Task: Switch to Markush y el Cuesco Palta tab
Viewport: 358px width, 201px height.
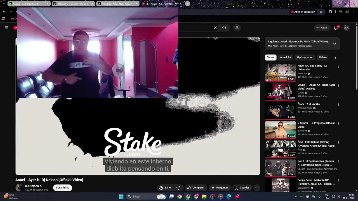Action: click(74, 4)
